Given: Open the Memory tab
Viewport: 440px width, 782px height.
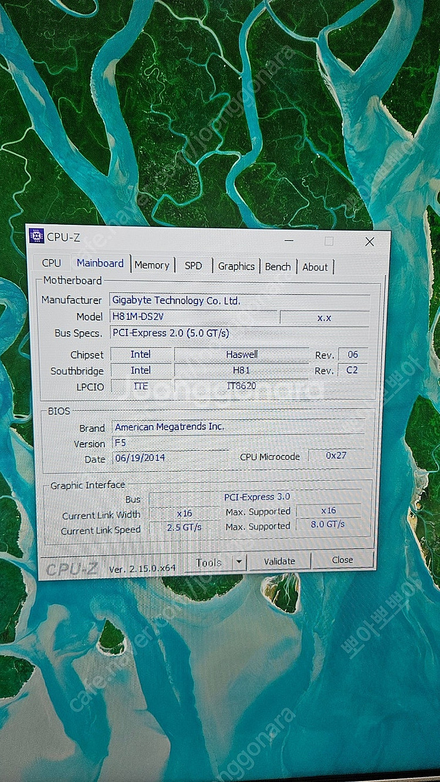Looking at the screenshot, I should point(152,265).
